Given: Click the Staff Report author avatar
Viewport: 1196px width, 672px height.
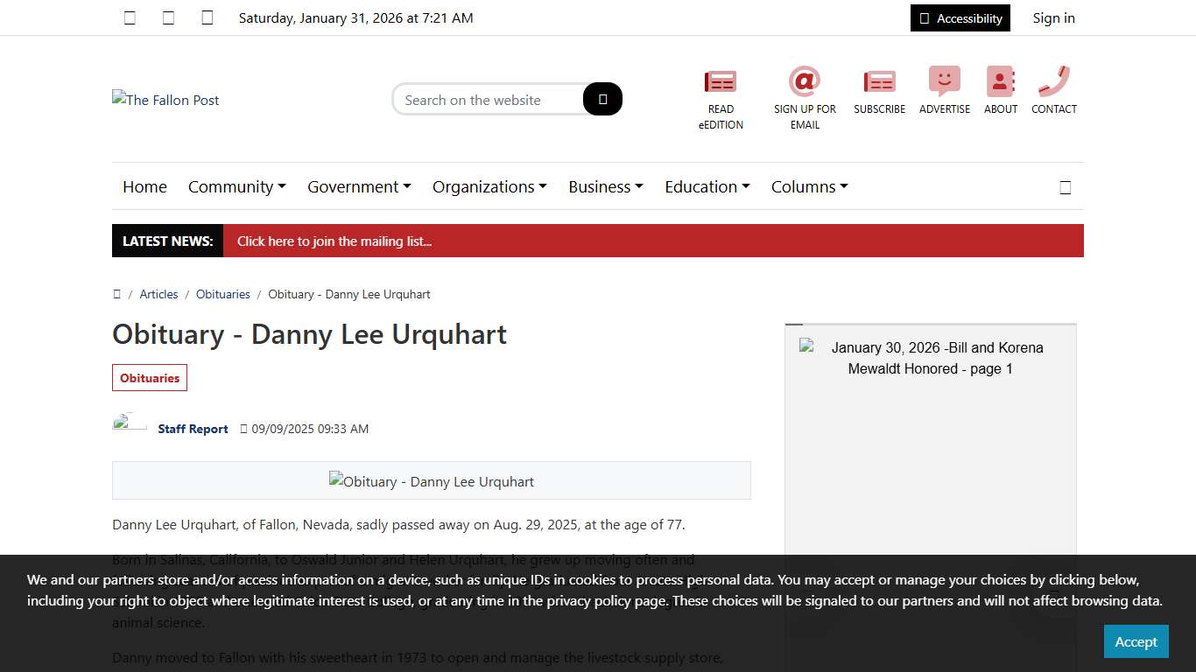Looking at the screenshot, I should tap(129, 425).
